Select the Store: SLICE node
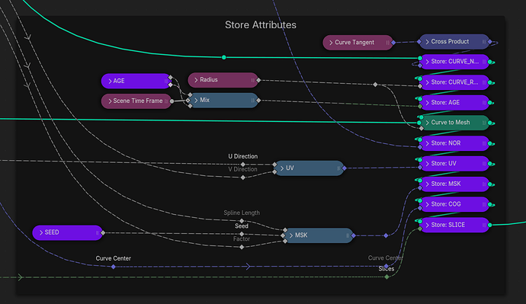Screen dimensions: 526x304 [x=454, y=225]
